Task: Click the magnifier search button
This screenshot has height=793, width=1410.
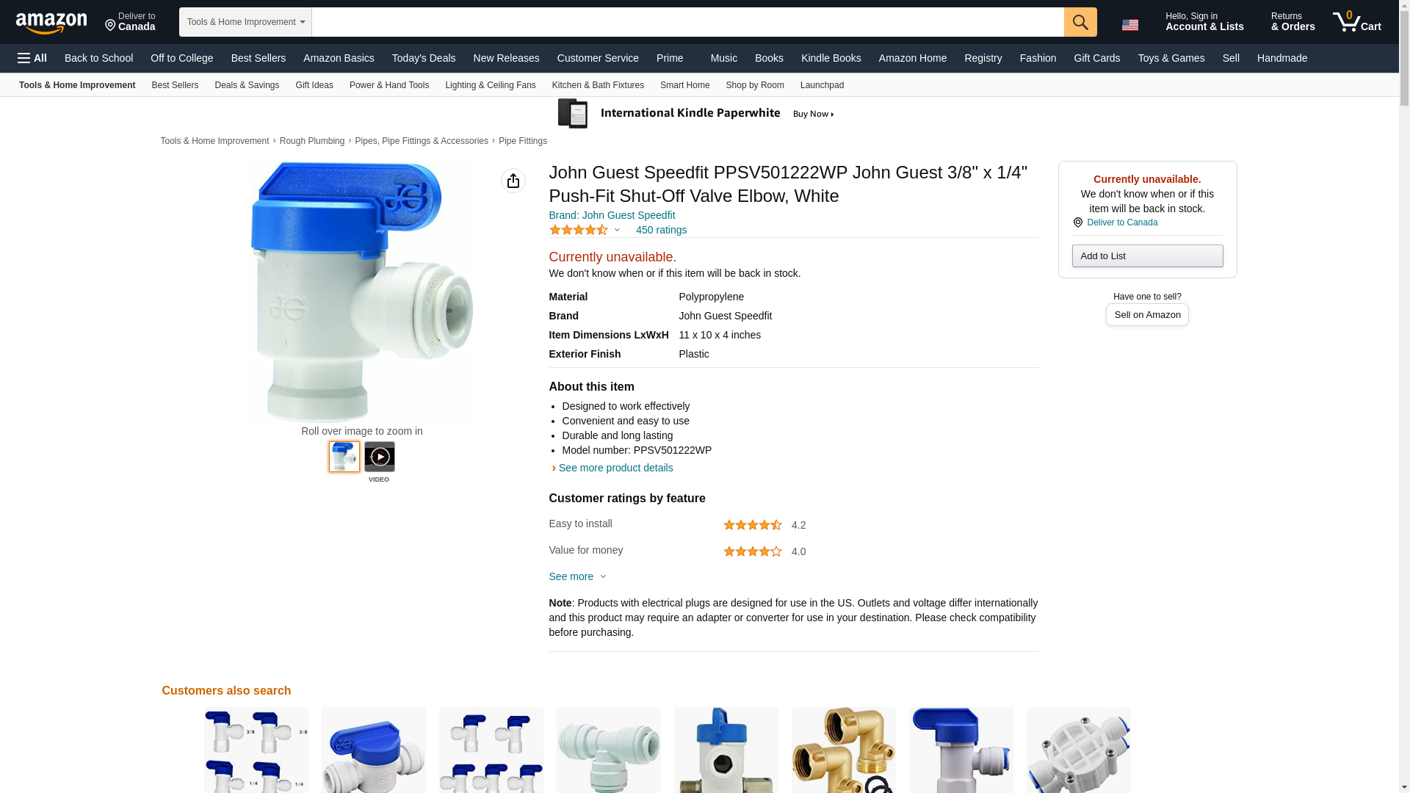Action: click(x=1080, y=22)
